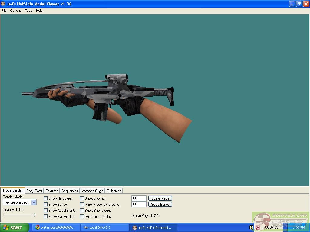Enable Show Hit Boxes checkbox

click(x=46, y=198)
